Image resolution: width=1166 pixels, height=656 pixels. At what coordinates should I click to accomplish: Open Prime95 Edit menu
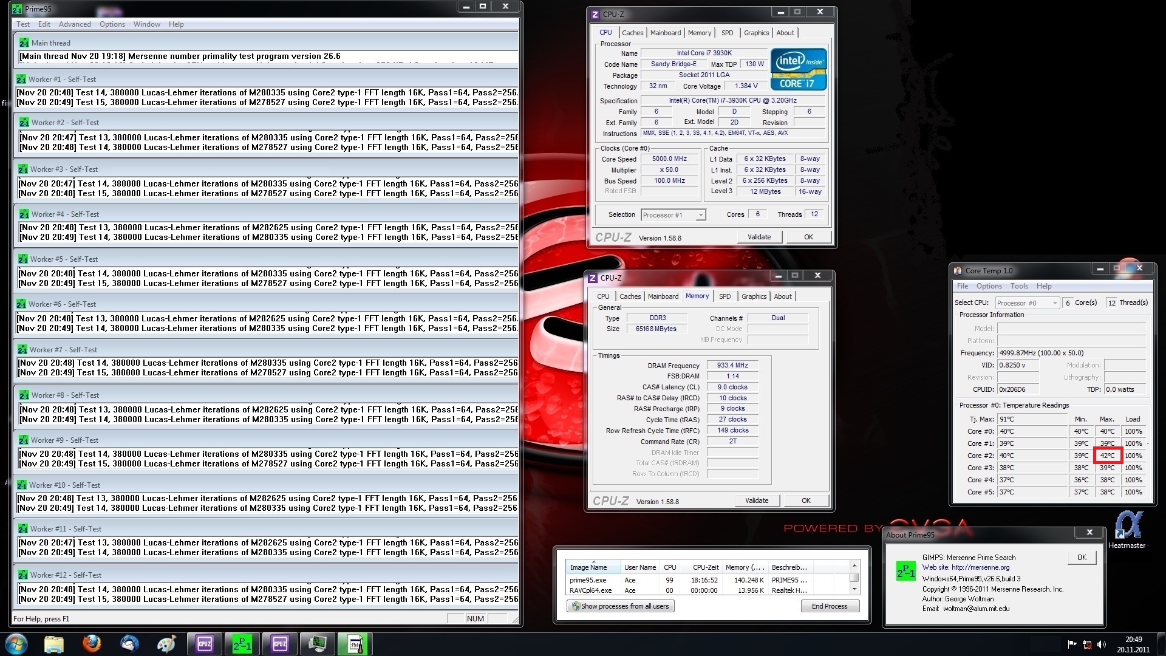[44, 24]
